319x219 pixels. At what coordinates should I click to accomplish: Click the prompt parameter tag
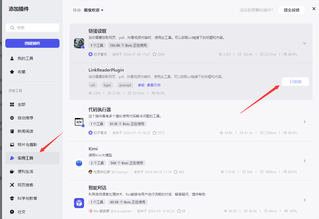point(125,85)
